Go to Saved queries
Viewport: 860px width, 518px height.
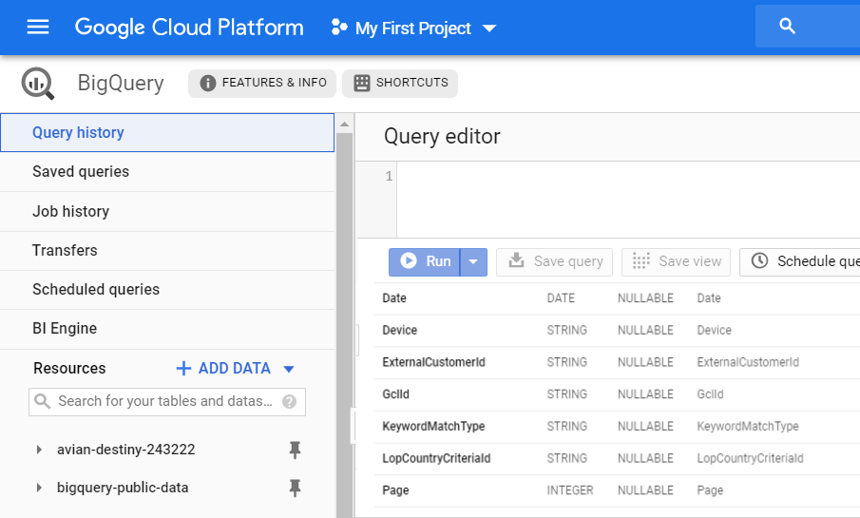coord(81,172)
